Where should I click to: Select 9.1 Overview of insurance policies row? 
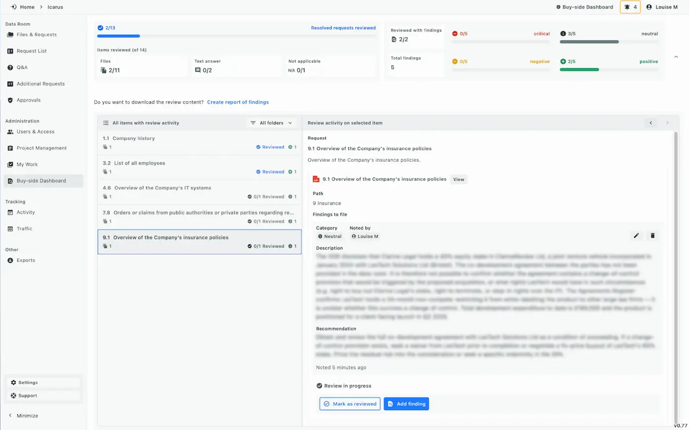[x=199, y=242]
